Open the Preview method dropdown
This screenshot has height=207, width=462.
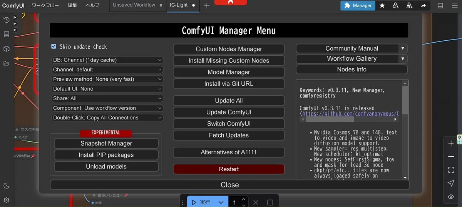point(107,79)
